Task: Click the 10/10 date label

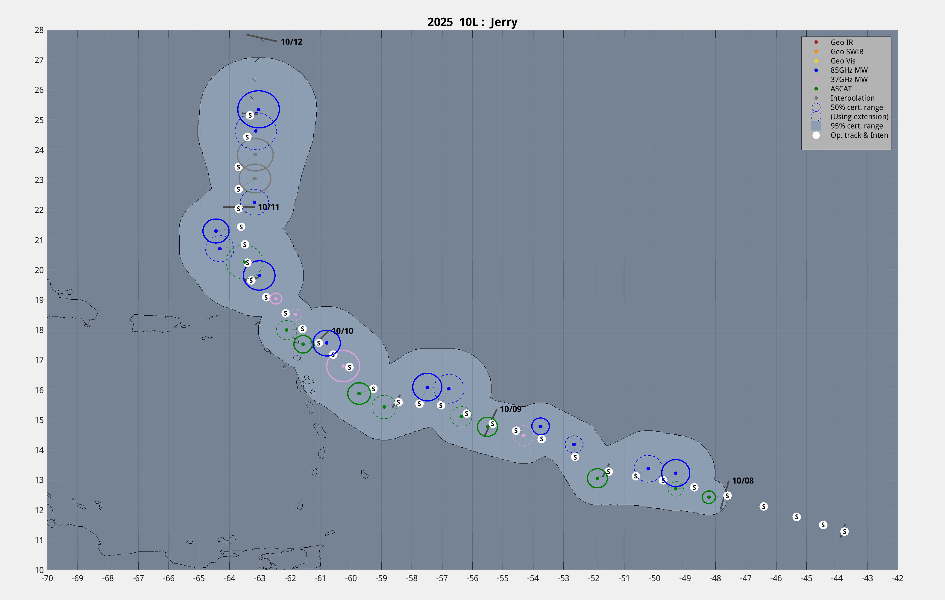Action: click(342, 331)
